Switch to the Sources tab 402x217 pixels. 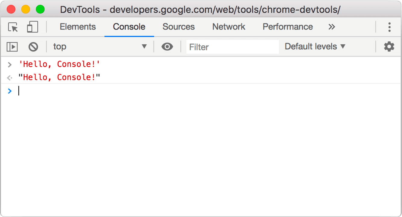pyautogui.click(x=179, y=27)
